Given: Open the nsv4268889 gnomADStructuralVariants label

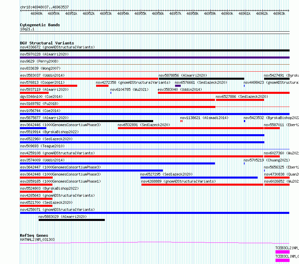Looking at the screenshot, I should point(178,181).
